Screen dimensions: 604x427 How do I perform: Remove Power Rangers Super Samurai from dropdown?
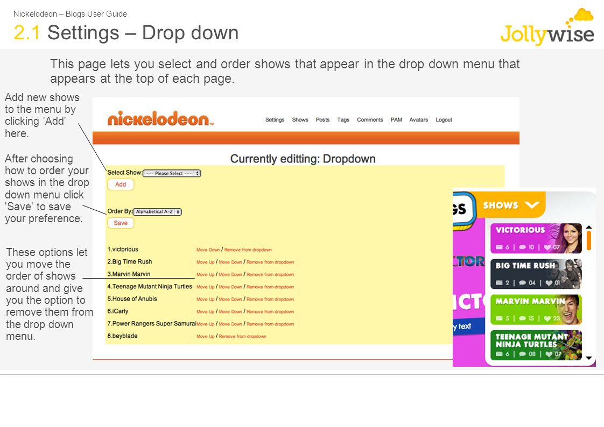[270, 324]
